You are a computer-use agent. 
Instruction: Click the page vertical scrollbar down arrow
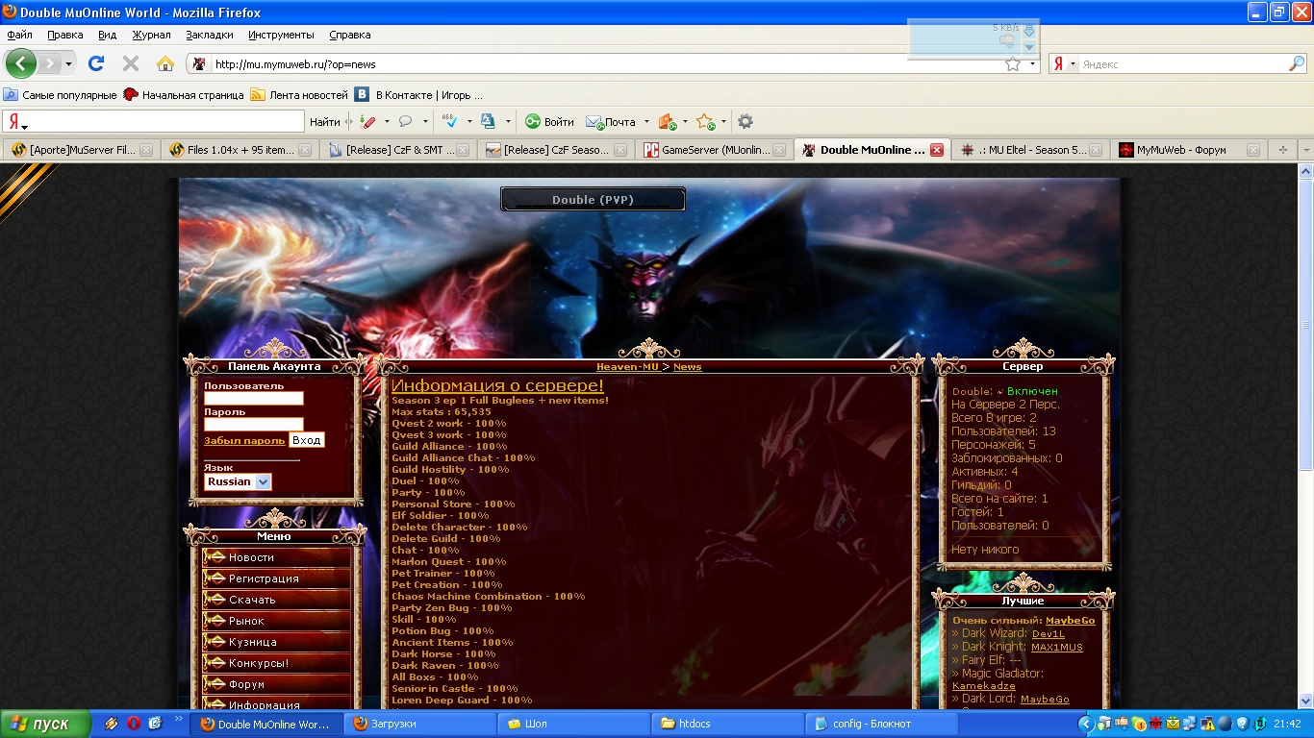[1305, 700]
